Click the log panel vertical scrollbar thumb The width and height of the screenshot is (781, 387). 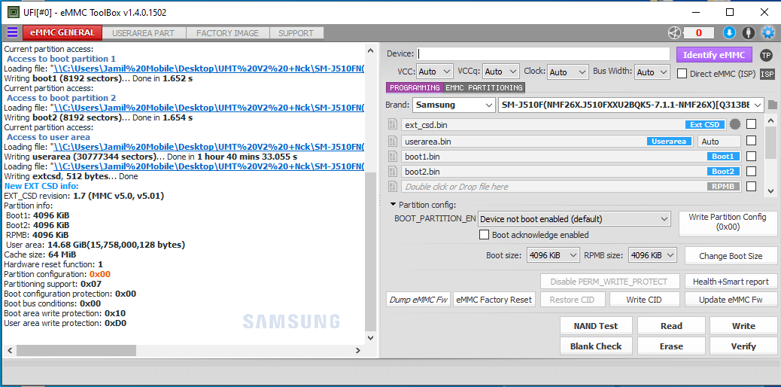tap(371, 251)
